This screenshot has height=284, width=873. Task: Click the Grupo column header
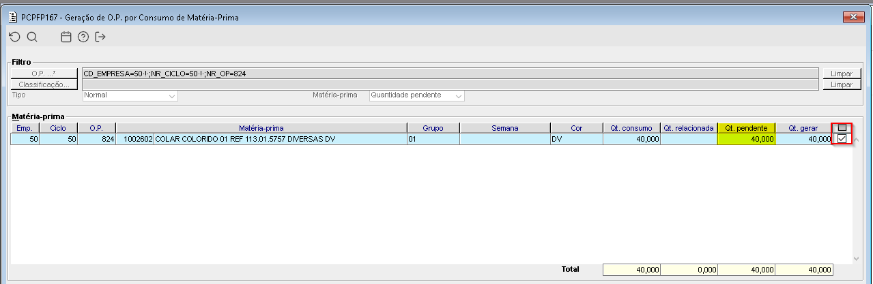433,128
